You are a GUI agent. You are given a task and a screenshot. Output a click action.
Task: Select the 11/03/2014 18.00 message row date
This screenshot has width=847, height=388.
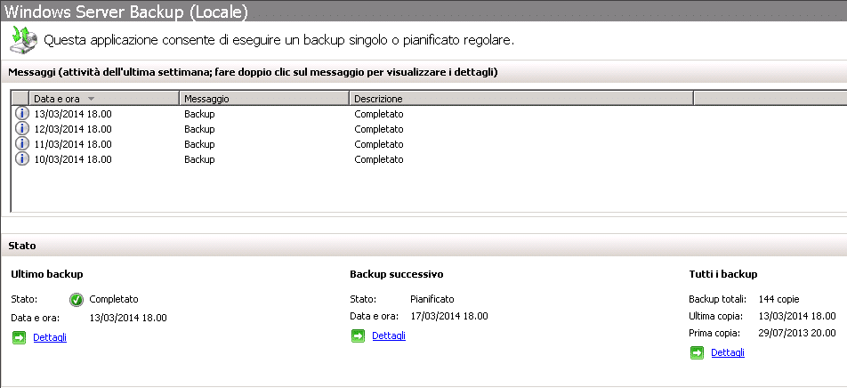[73, 144]
